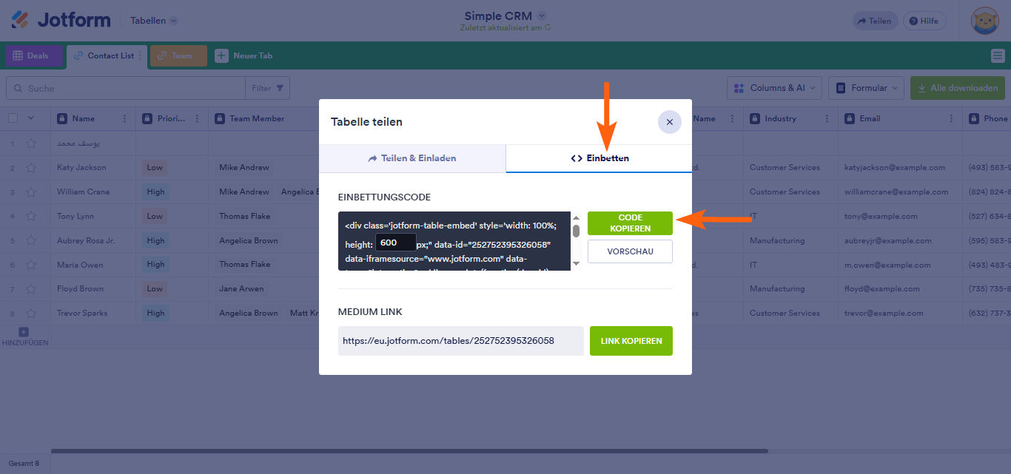
Task: Click the Name column options dots
Action: 124,118
